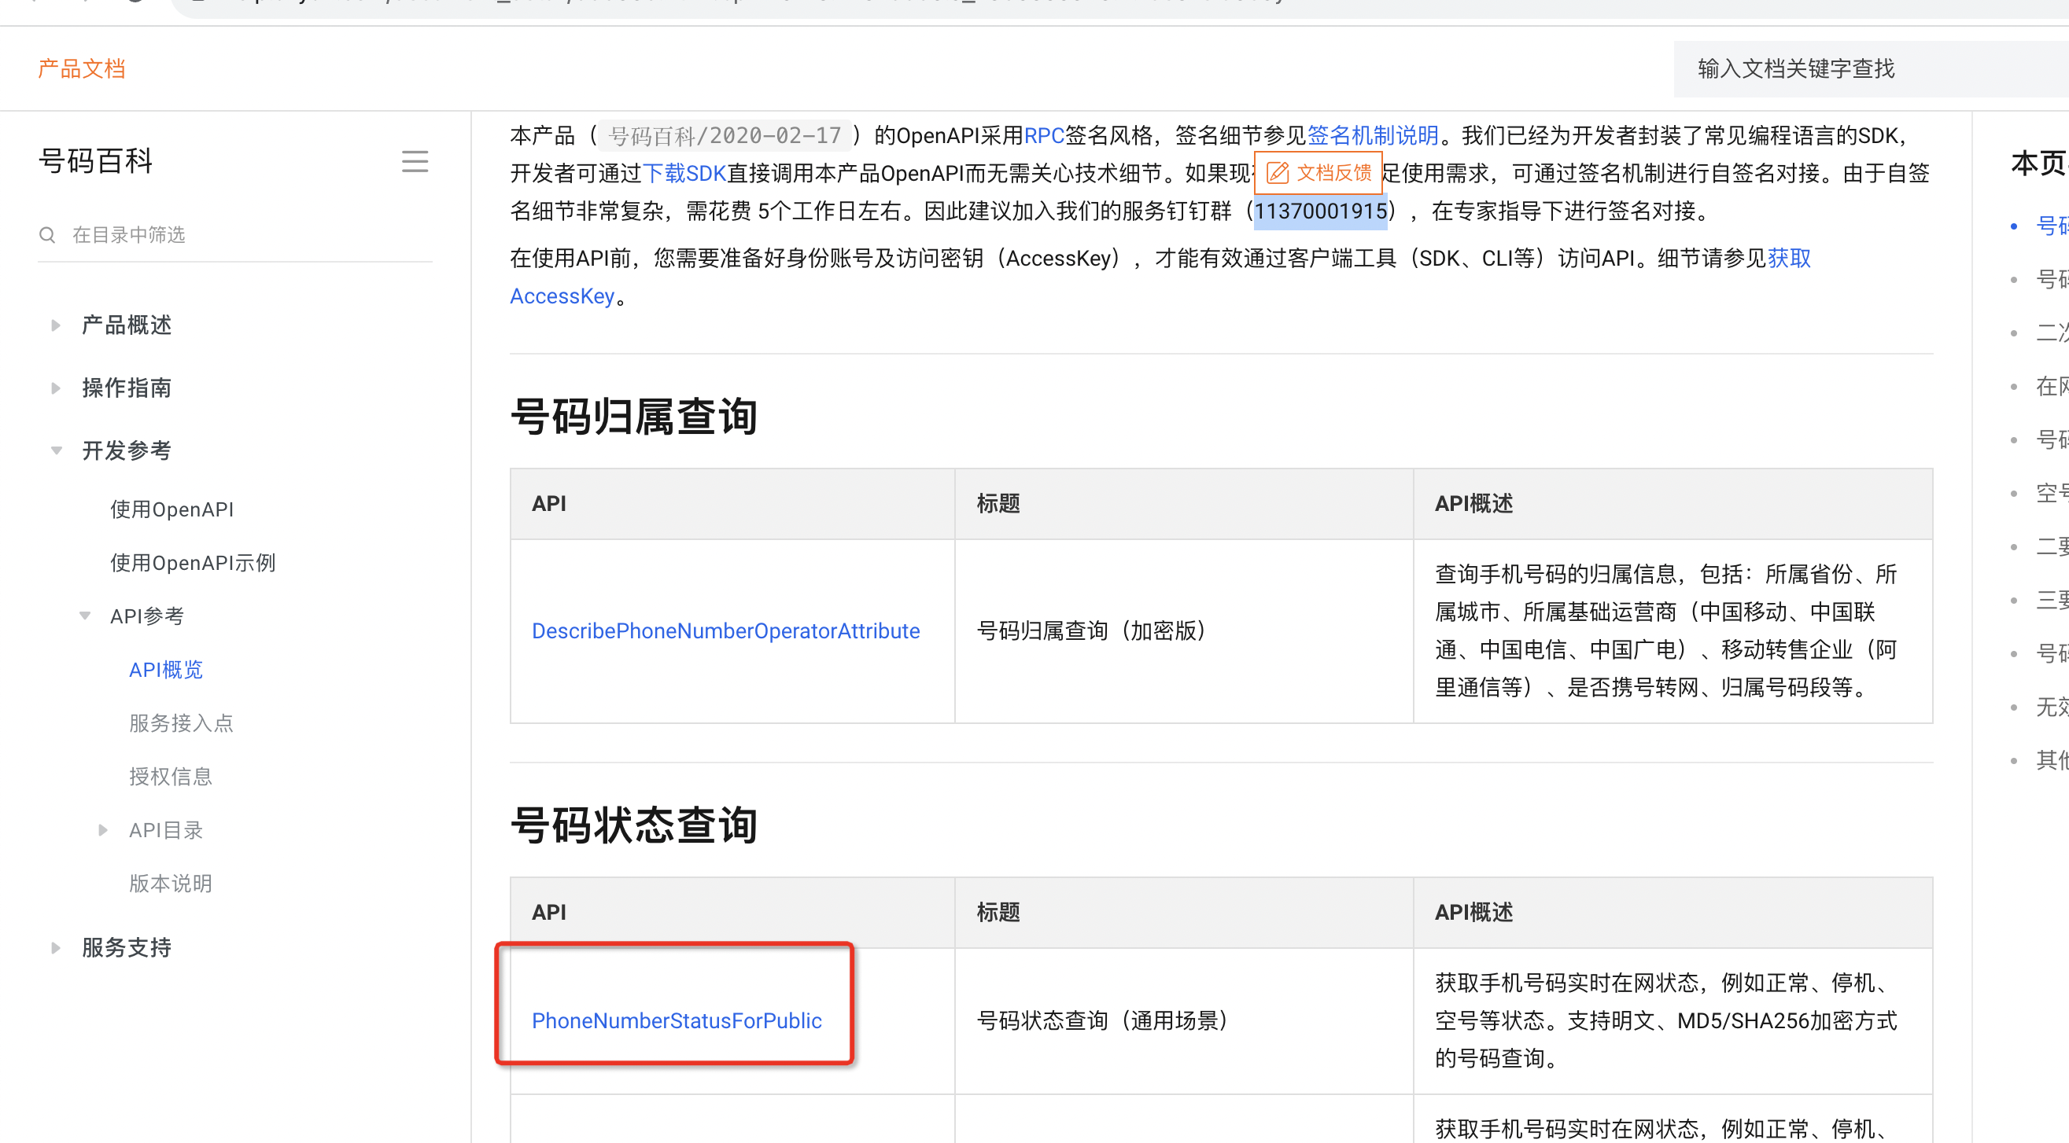Open the 服务接入点 sidebar item
The image size is (2069, 1143).
(181, 723)
